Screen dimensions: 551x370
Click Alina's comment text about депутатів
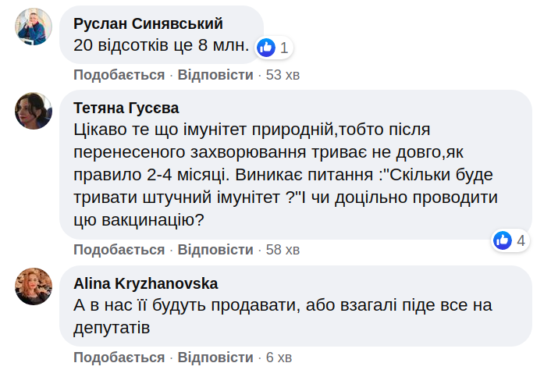283,316
